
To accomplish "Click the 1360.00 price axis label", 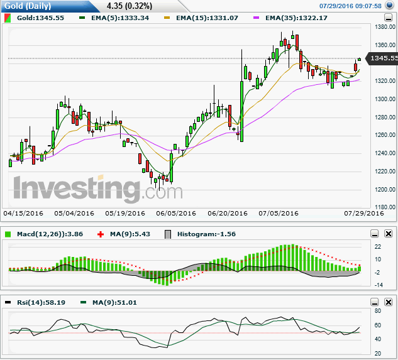I will [x=385, y=45].
